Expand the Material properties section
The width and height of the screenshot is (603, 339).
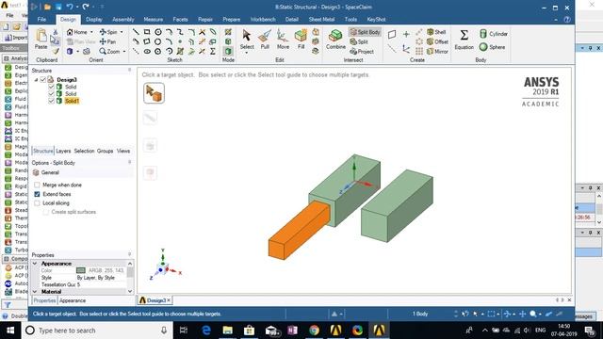pyautogui.click(x=35, y=292)
